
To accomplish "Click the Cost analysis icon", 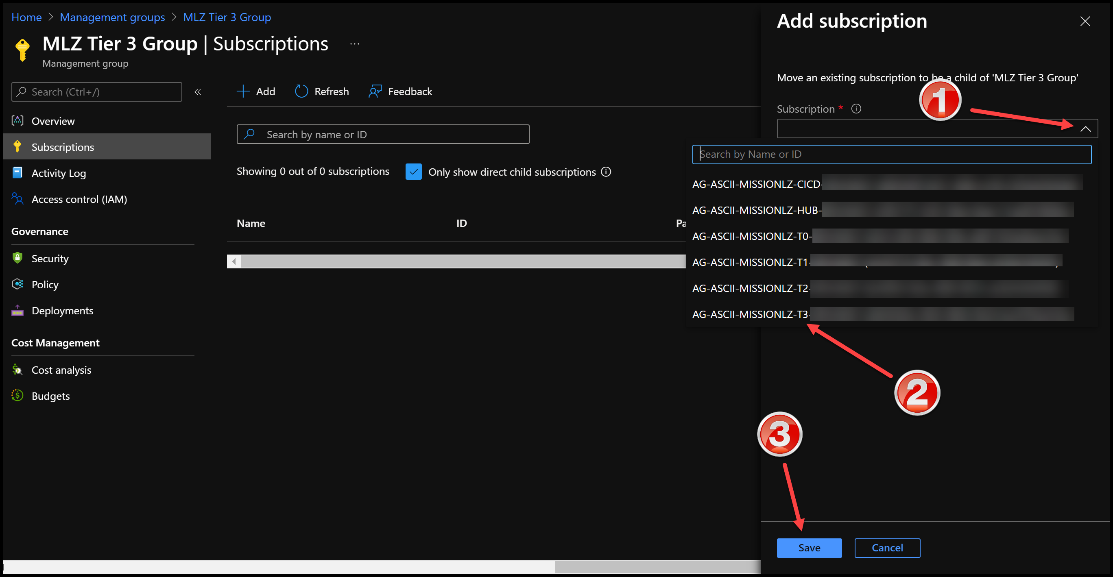I will coord(17,369).
